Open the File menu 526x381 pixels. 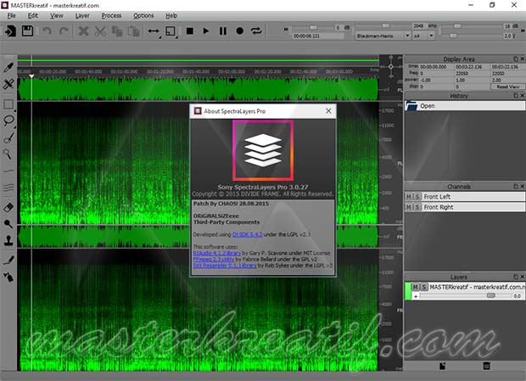[11, 15]
